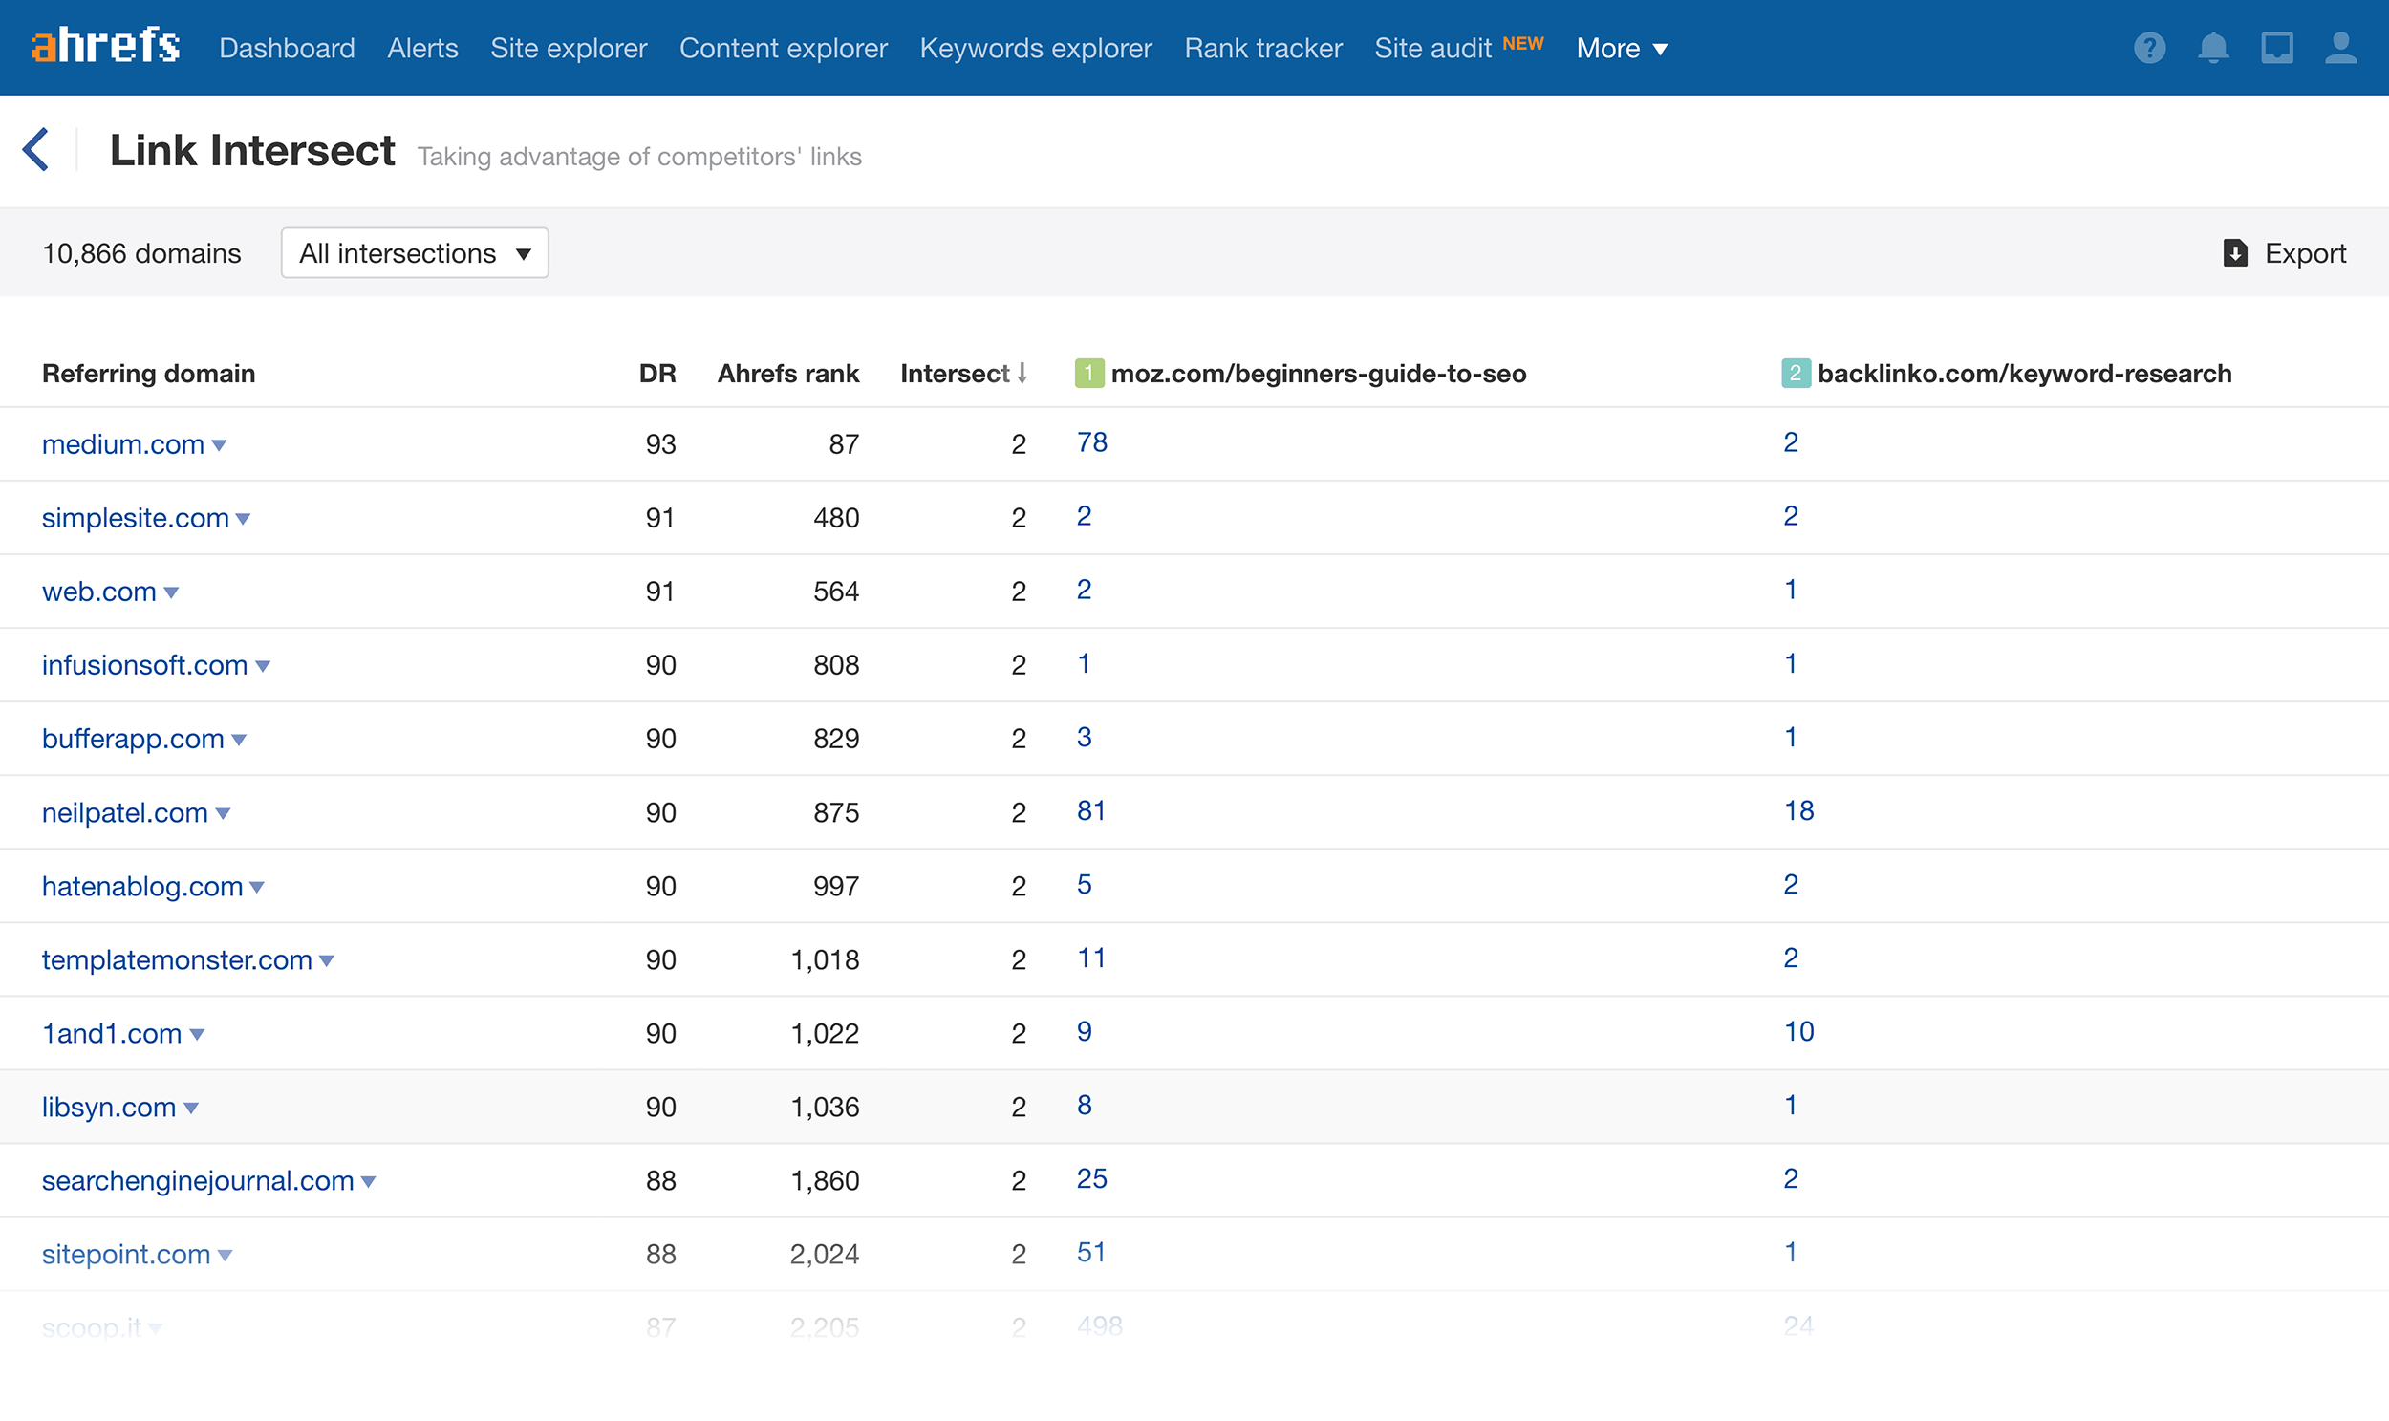Image resolution: width=2389 pixels, height=1421 pixels.
Task: Open 51 moz links for sitepoint.com
Action: coord(1091,1253)
